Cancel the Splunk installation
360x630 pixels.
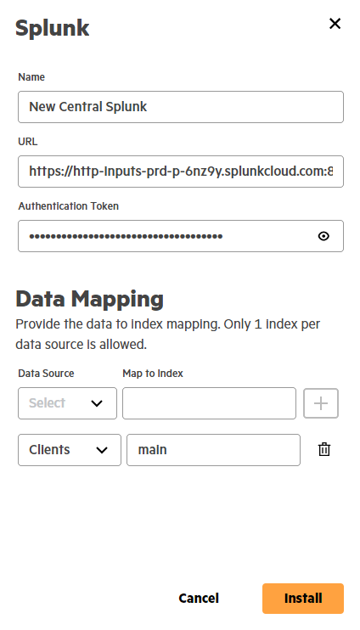pyautogui.click(x=199, y=599)
